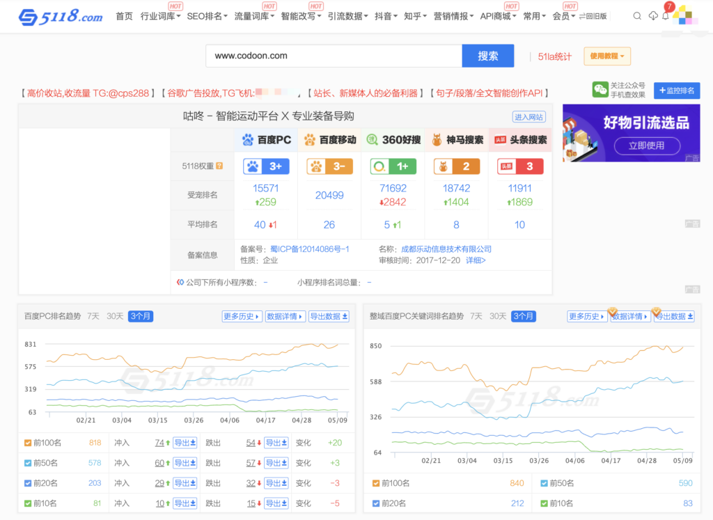The height and width of the screenshot is (520, 713).
Task: Toggle 前20名 checkbox in 百度PC排名趋势
Action: (x=28, y=483)
